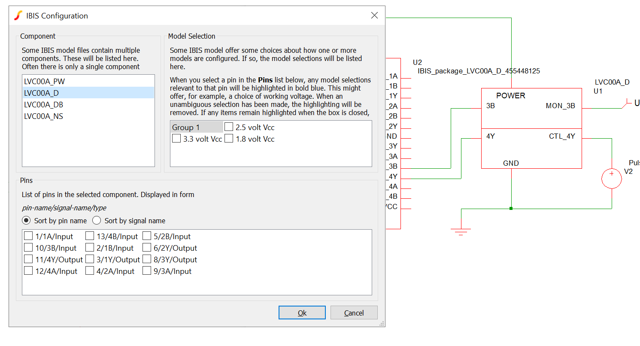Click the pulse voltage source V2 symbol
Viewport: 640px width, 346px height.
(611, 179)
